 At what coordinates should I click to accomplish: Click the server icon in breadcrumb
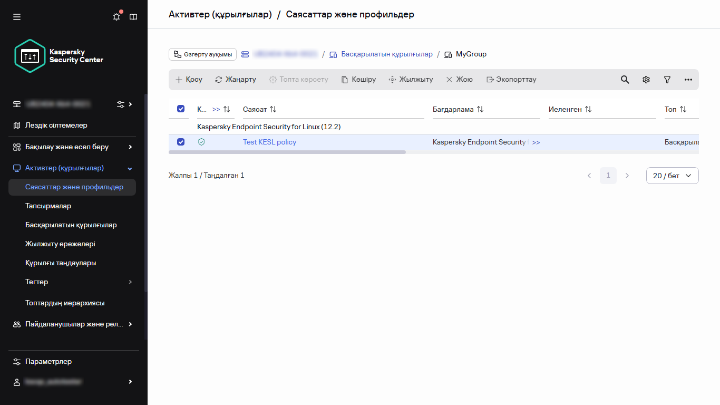pyautogui.click(x=245, y=54)
